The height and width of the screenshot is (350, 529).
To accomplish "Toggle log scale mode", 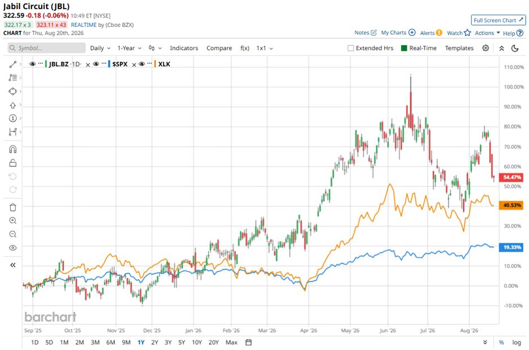I will (517, 342).
